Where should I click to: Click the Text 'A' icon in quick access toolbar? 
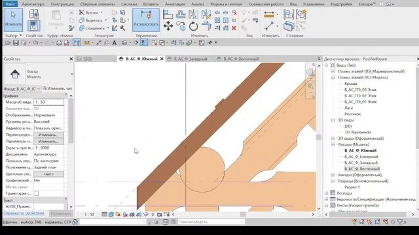point(115,42)
